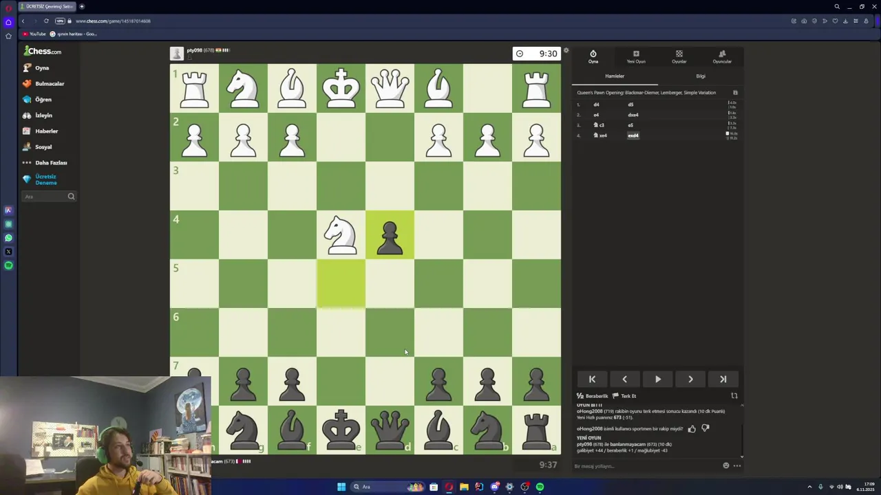The image size is (881, 495).
Task: Go back in browser
Action: point(23,21)
